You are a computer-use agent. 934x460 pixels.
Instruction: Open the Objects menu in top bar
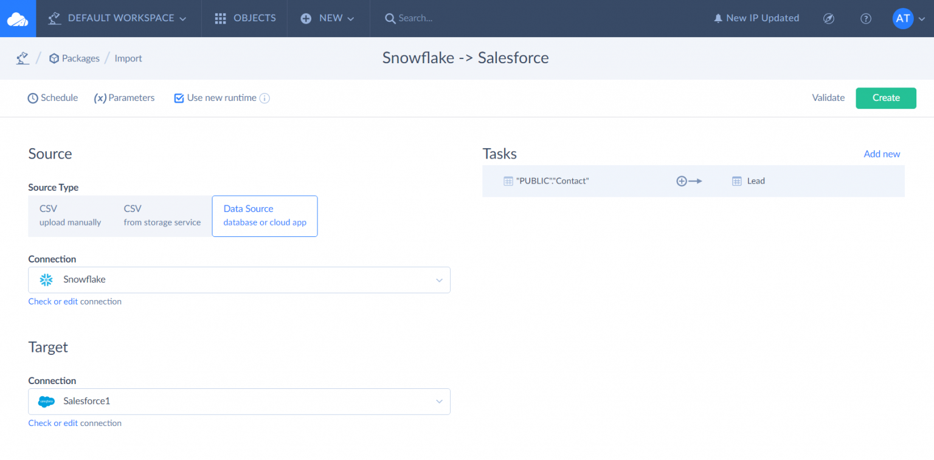[x=245, y=18]
